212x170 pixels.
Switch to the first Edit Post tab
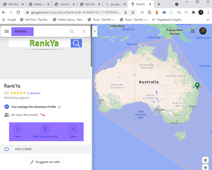(14, 4)
